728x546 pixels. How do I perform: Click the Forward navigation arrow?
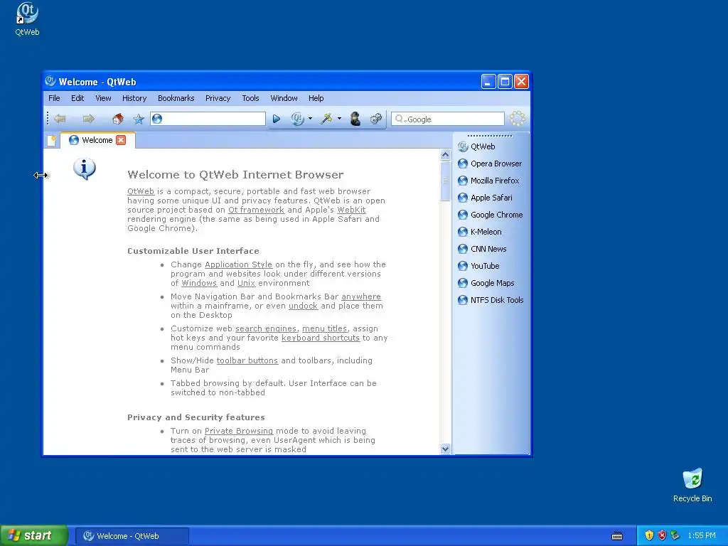click(88, 119)
